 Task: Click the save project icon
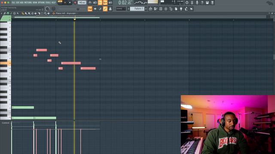pos(207,3)
